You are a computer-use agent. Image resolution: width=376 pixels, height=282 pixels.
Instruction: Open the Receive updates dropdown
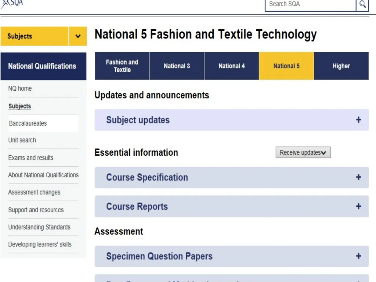coord(303,152)
